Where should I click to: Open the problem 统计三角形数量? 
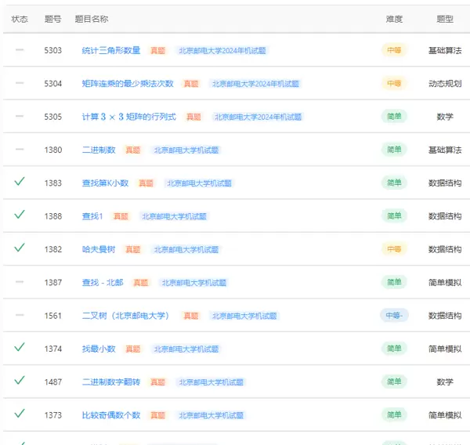[111, 50]
